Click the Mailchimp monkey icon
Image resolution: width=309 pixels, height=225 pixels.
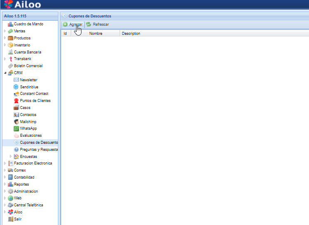pyautogui.click(x=17, y=122)
